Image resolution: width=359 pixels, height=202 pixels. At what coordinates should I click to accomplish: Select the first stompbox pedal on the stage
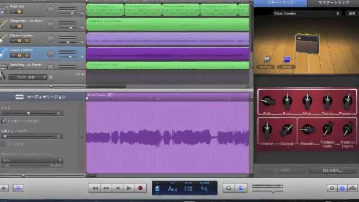click(x=267, y=59)
